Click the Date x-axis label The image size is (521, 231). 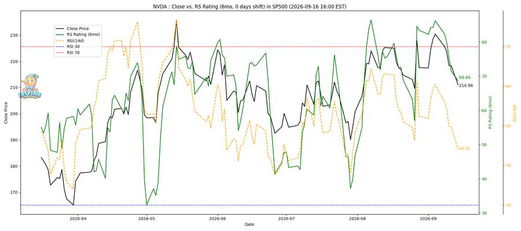(x=249, y=225)
